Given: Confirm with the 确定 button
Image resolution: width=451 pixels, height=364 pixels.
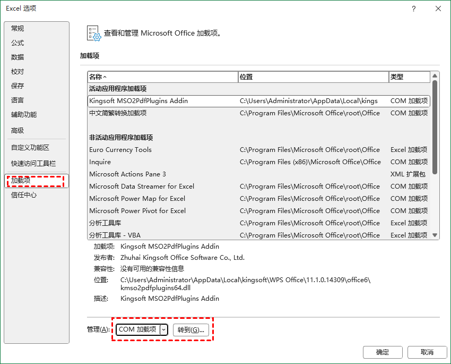Looking at the screenshot, I should click(383, 352).
